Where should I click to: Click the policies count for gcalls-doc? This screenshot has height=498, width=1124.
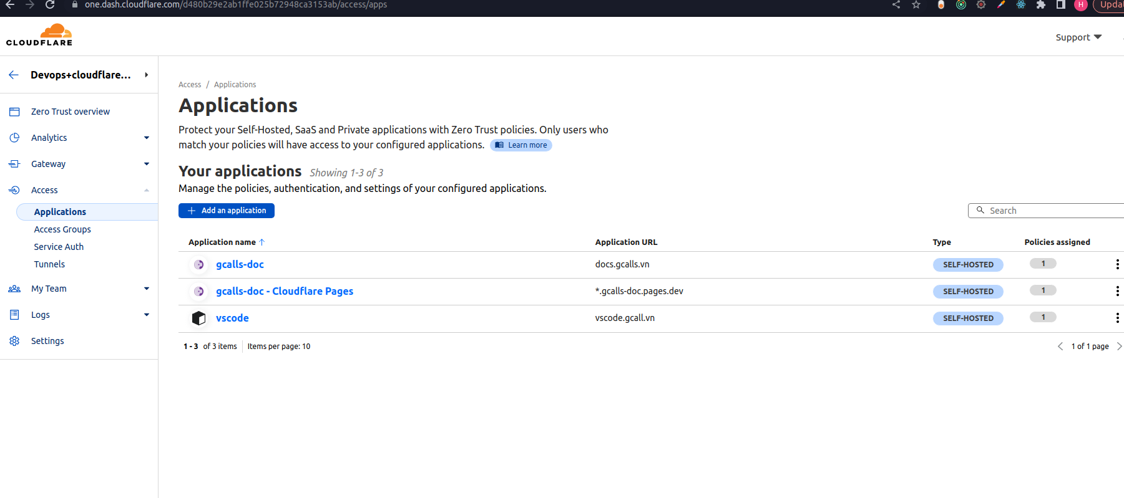1043,264
